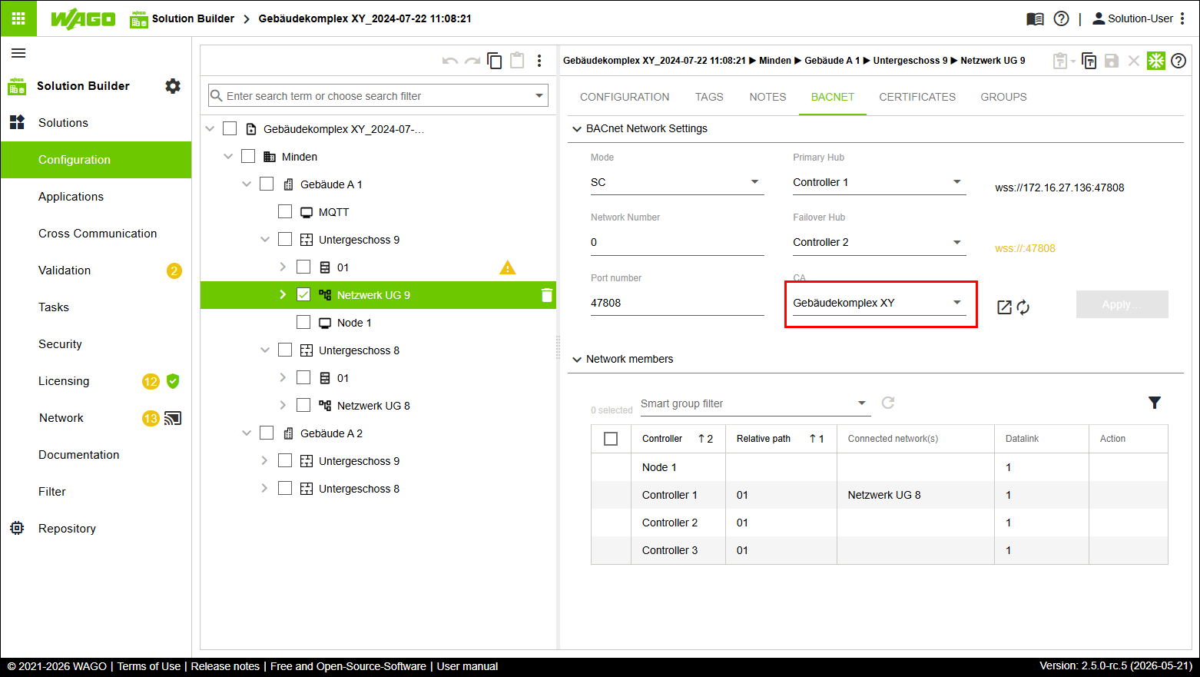
Task: Open the header help question mark icon
Action: (x=1061, y=18)
